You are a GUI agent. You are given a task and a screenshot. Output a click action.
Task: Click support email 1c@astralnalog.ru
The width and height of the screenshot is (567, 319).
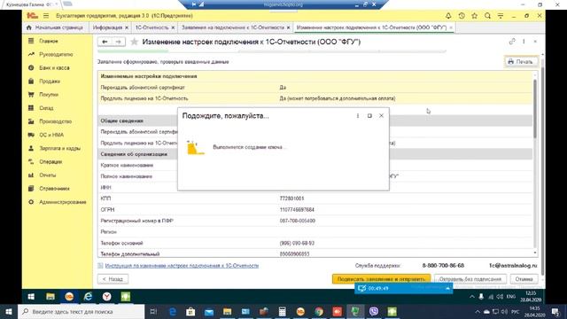click(x=513, y=266)
